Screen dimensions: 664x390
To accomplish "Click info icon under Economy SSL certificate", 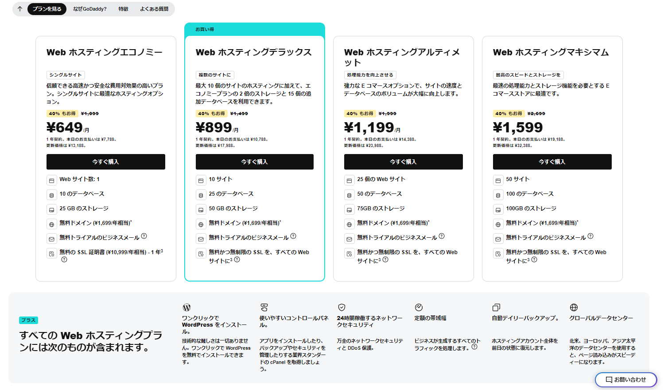I will click(64, 260).
